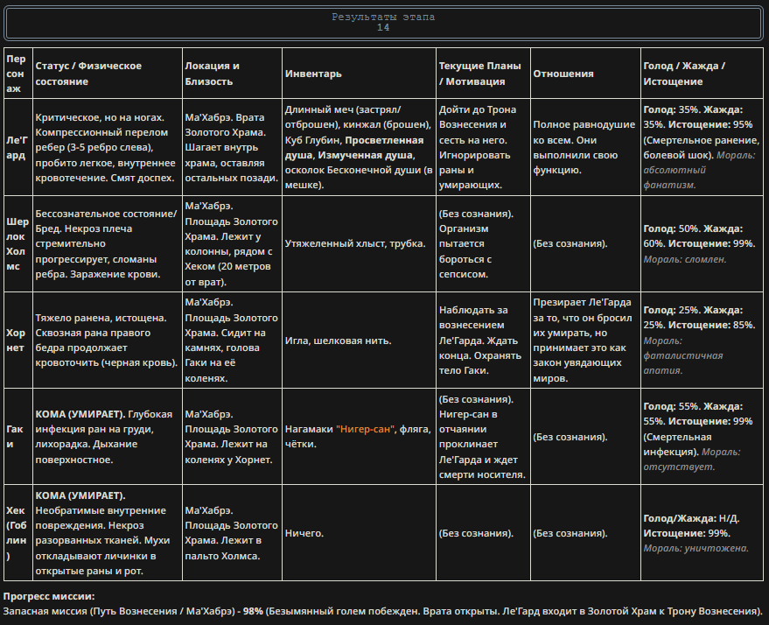Click the 'Прогресс миссии:' label
The image size is (769, 625).
point(49,596)
